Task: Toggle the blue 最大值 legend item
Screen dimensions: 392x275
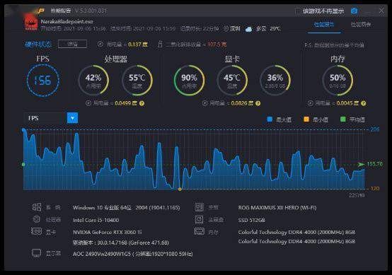Action: [x=279, y=119]
